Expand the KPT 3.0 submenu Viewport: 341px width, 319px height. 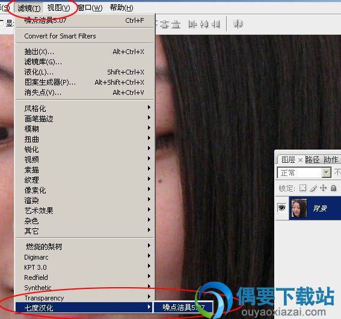tap(85, 267)
